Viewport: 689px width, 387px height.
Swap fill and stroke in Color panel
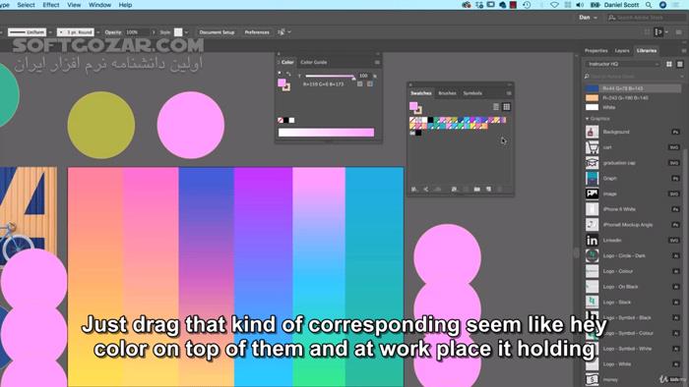288,74
